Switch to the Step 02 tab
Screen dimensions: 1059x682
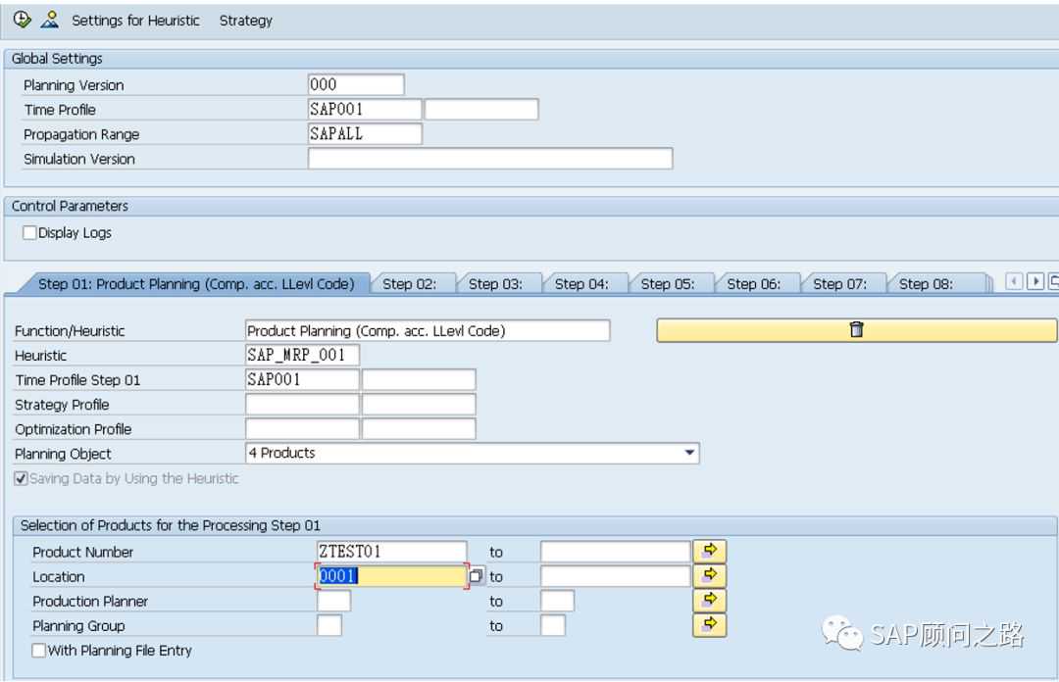point(409,284)
